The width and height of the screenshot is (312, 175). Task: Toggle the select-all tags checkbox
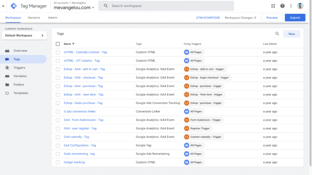(x=58, y=44)
